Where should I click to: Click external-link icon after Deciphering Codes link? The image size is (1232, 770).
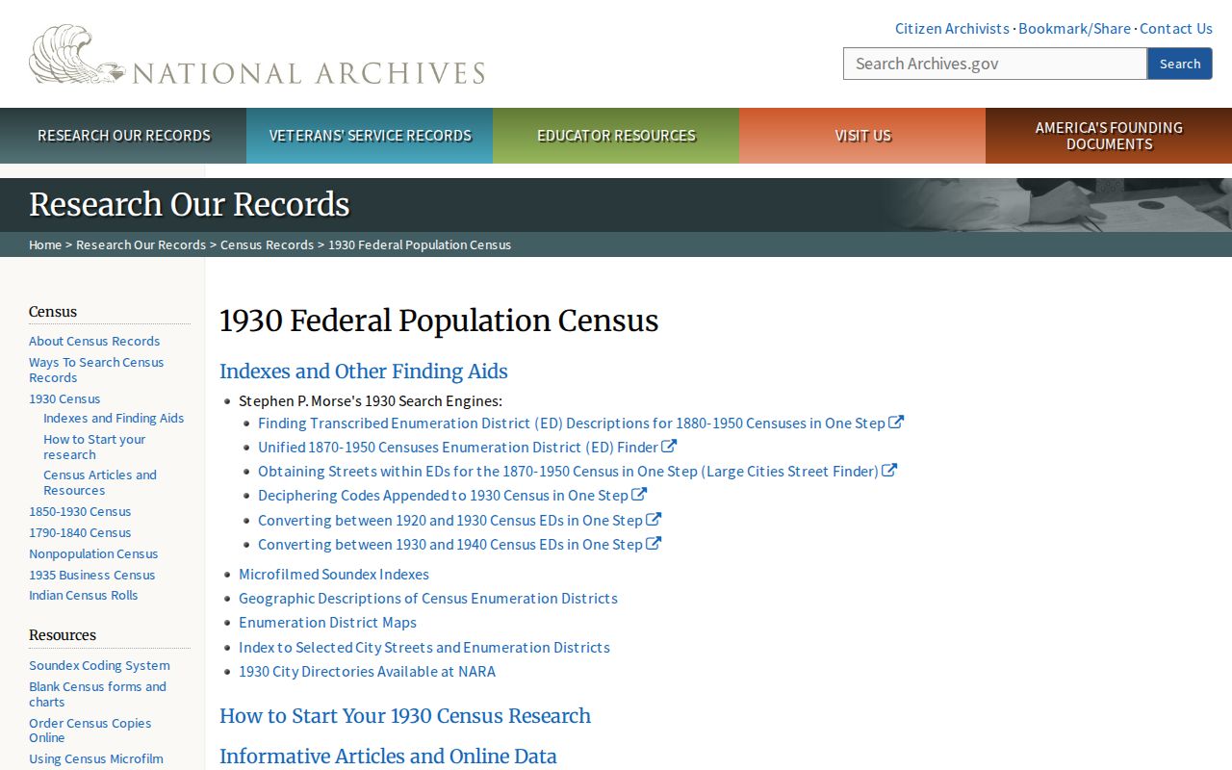click(x=639, y=494)
